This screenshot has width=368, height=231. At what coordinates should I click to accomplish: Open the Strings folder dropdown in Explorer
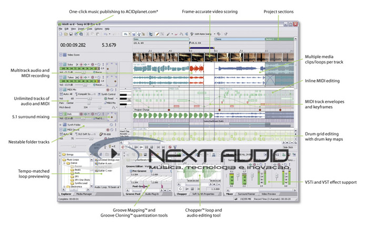point(91,154)
